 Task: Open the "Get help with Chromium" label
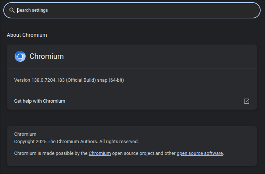[x=40, y=101]
